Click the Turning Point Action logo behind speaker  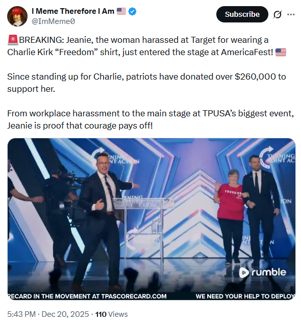pos(115,159)
